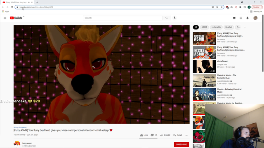Image resolution: width=264 pixels, height=148 pixels.
Task: Share the video
Action: [x=165, y=135]
